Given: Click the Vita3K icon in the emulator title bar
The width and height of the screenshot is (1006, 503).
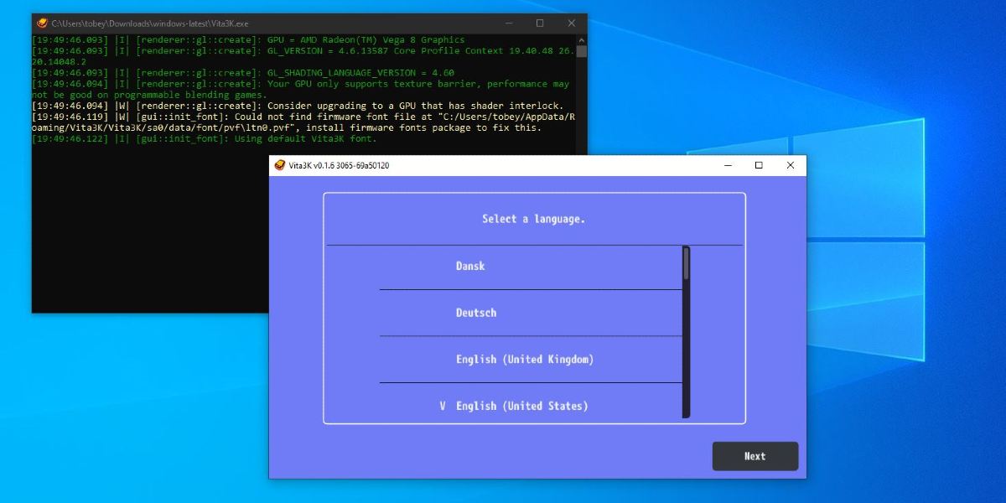Looking at the screenshot, I should pos(280,165).
